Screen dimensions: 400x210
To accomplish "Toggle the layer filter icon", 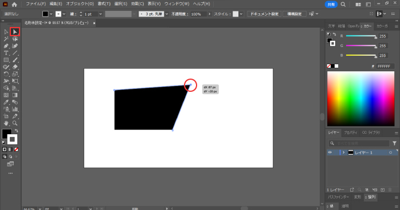I will [x=394, y=143].
